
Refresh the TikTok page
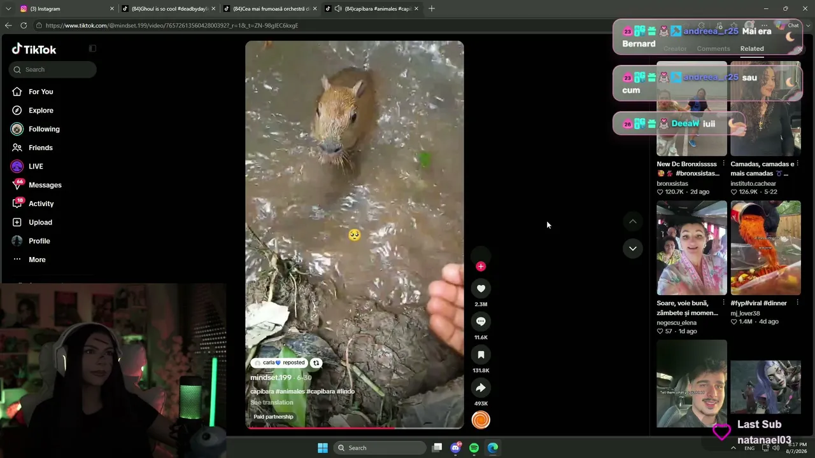tap(24, 25)
